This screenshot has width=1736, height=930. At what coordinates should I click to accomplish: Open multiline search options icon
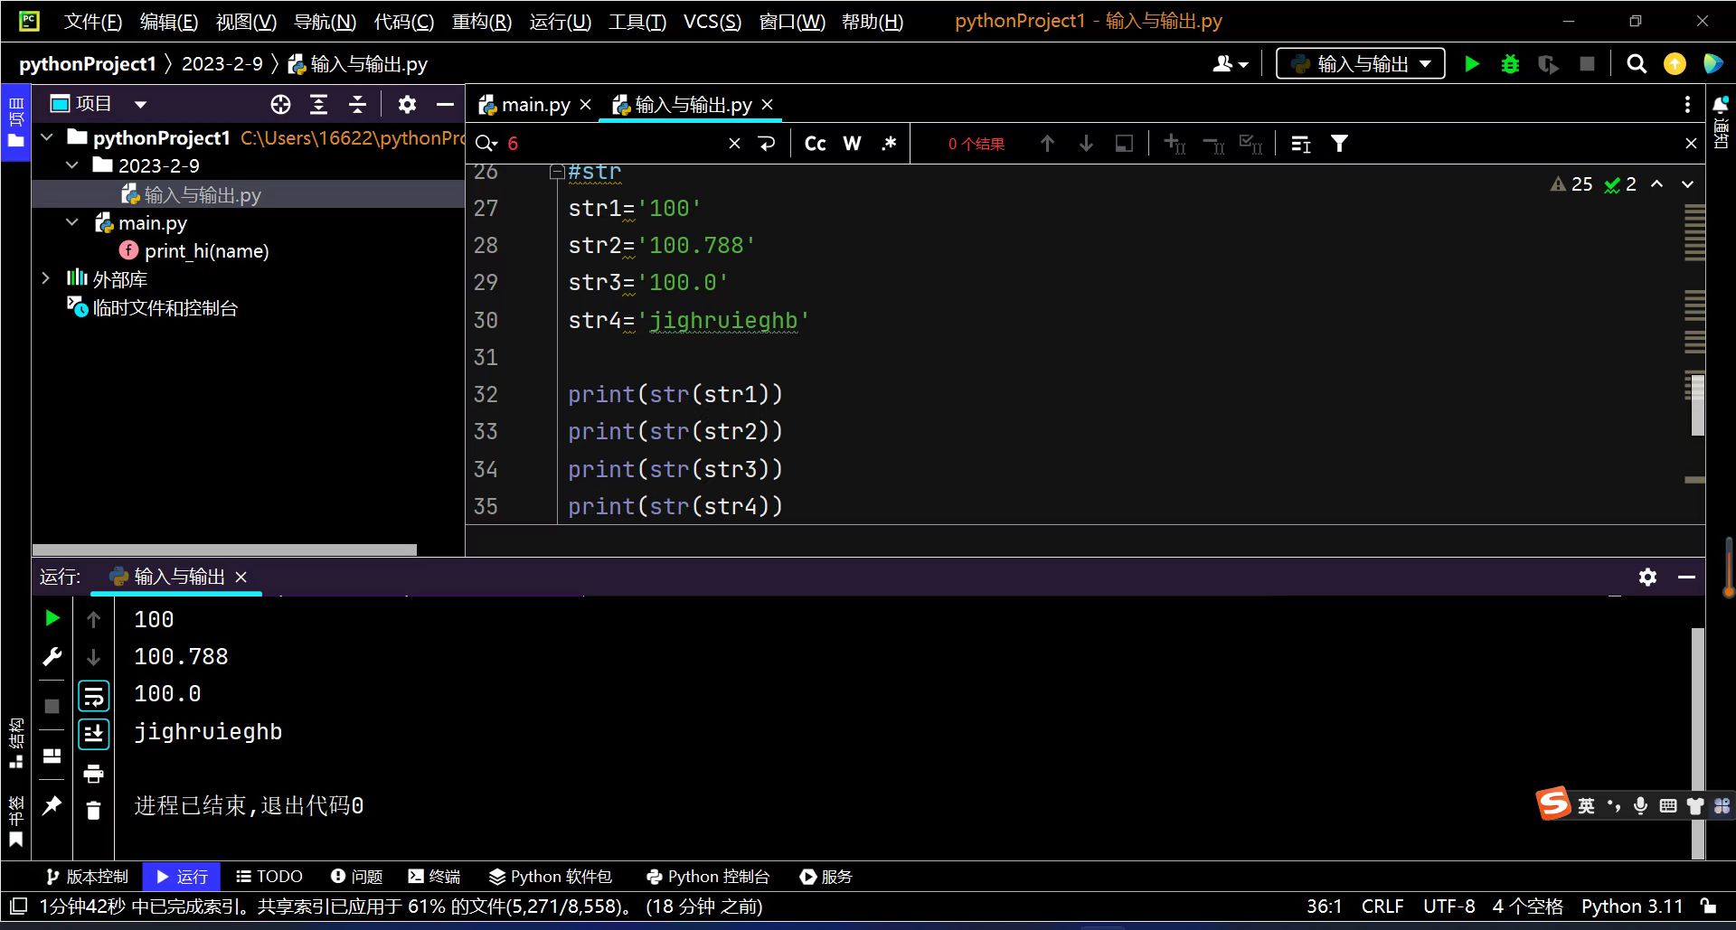click(x=1301, y=144)
